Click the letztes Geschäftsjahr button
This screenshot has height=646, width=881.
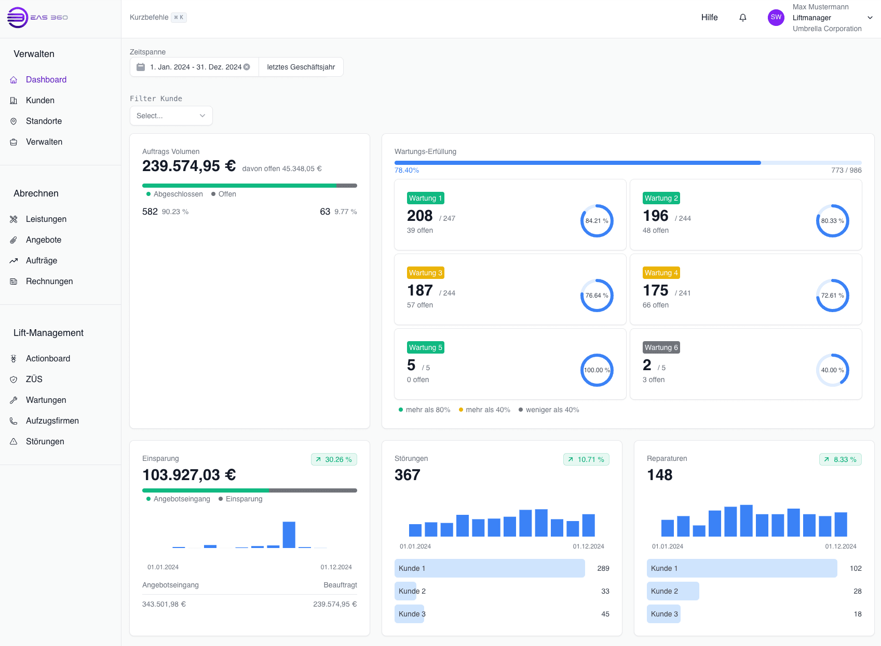pyautogui.click(x=301, y=67)
